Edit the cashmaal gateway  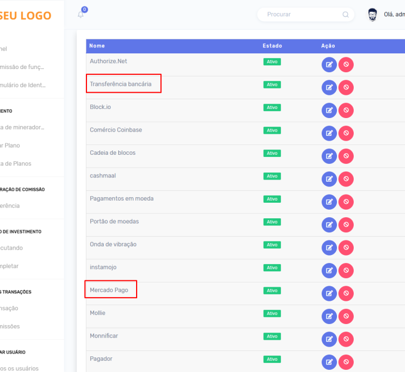point(329,179)
